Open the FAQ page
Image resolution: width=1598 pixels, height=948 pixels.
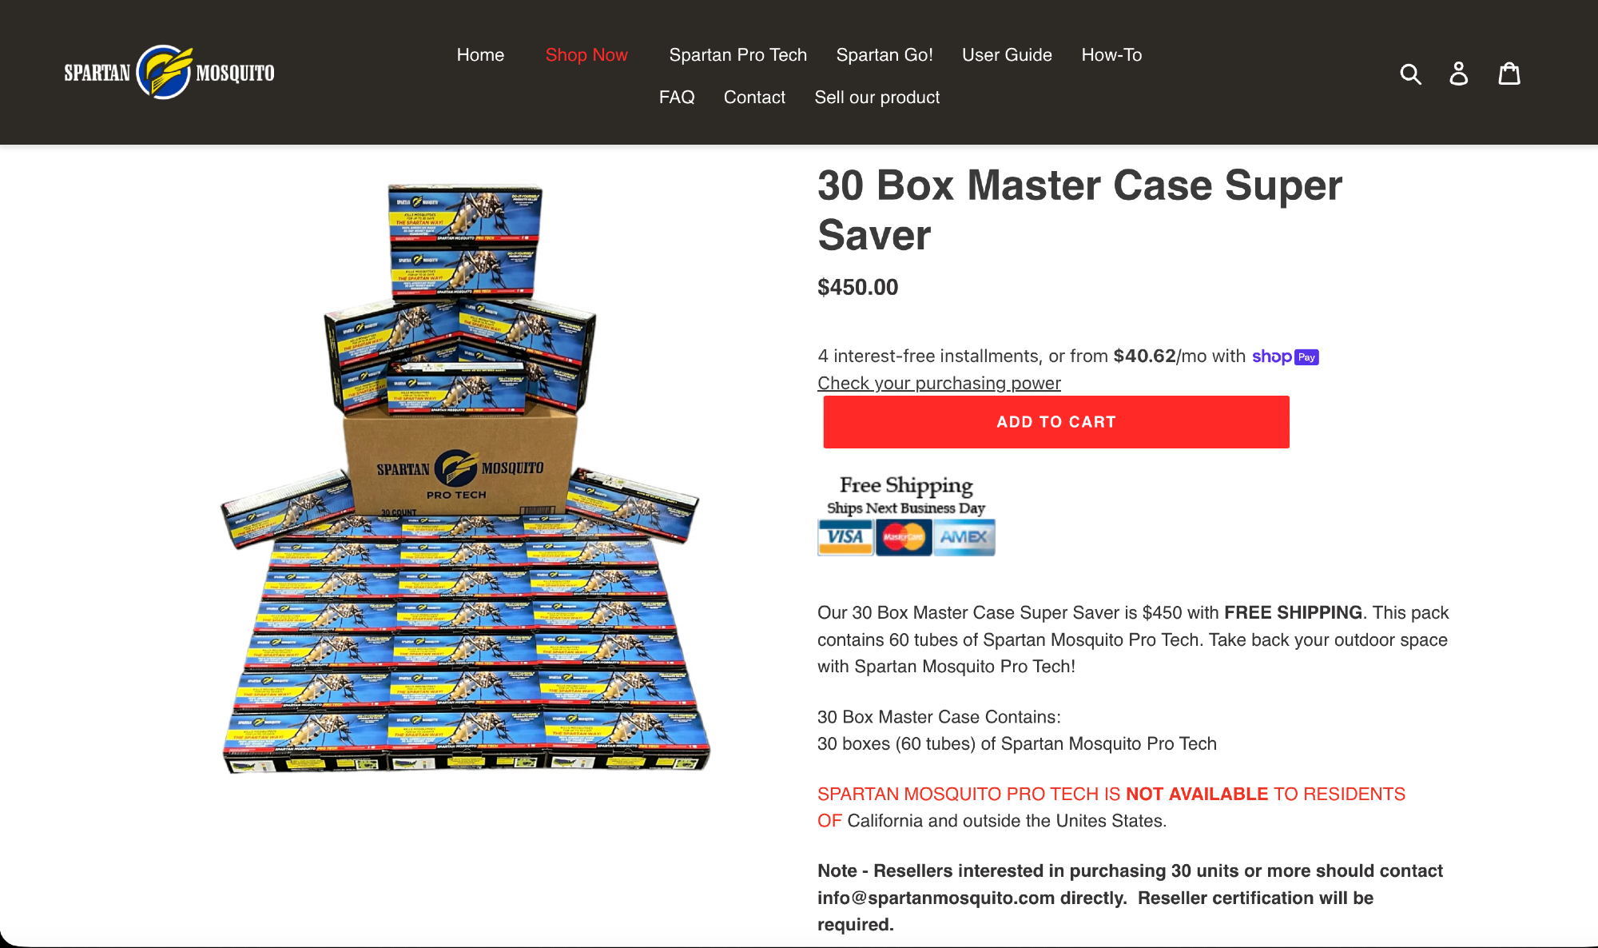point(677,97)
